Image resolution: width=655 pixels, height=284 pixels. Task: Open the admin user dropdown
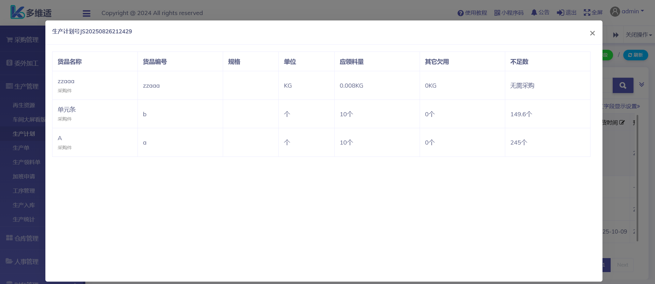627,12
